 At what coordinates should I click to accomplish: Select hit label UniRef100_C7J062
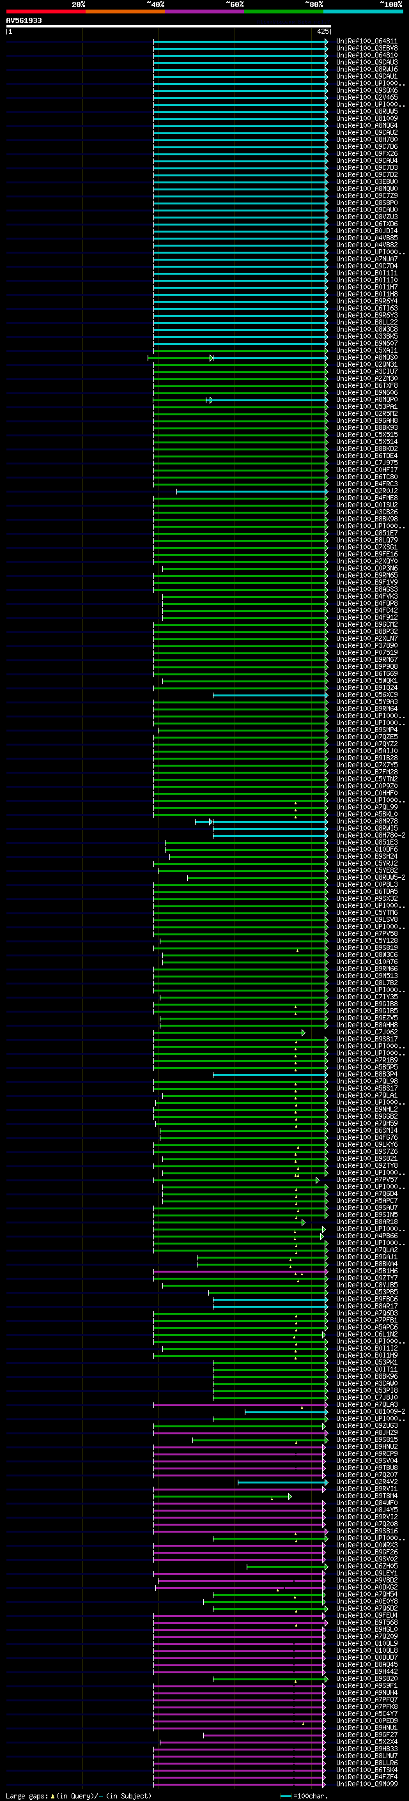[x=366, y=1031]
